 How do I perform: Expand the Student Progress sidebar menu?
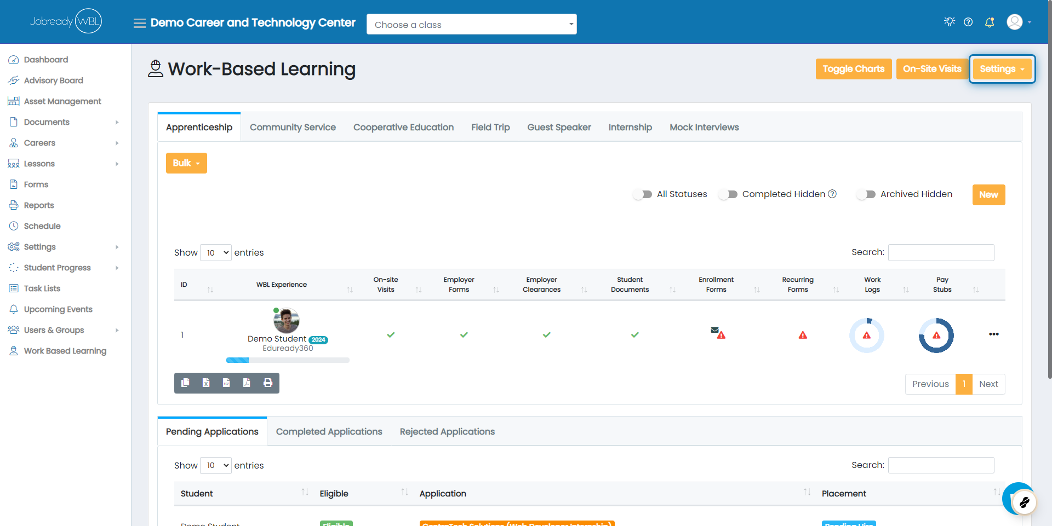(x=64, y=268)
